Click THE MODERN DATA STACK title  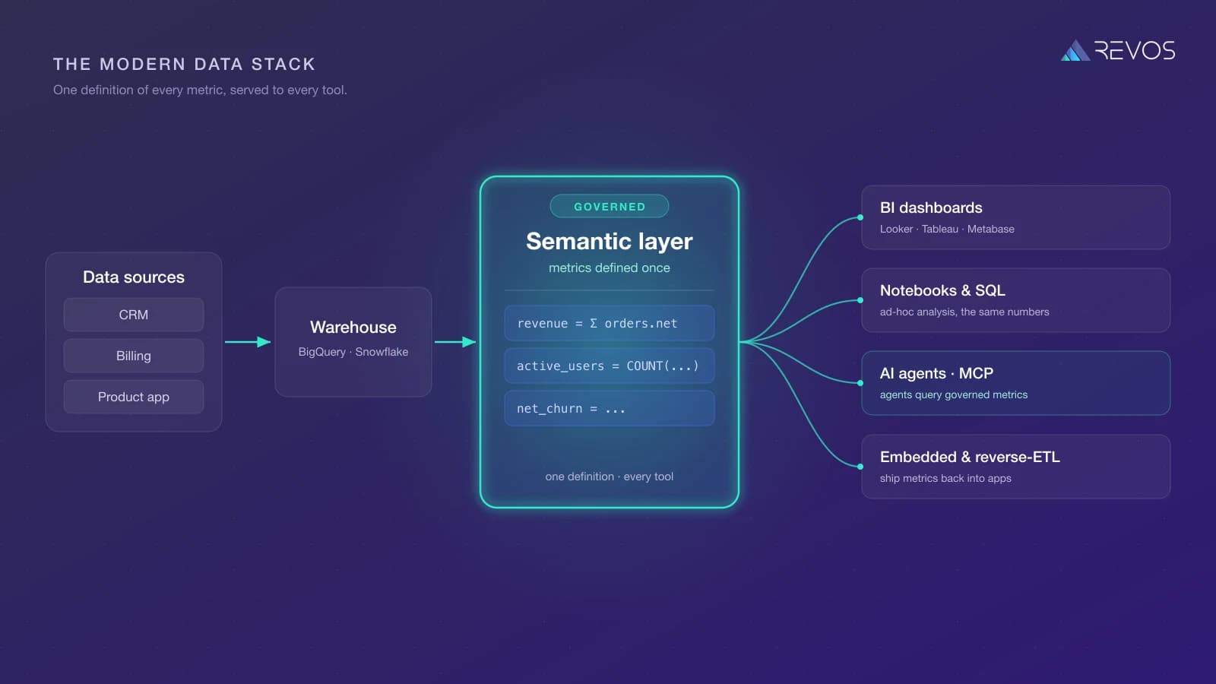[x=184, y=65]
